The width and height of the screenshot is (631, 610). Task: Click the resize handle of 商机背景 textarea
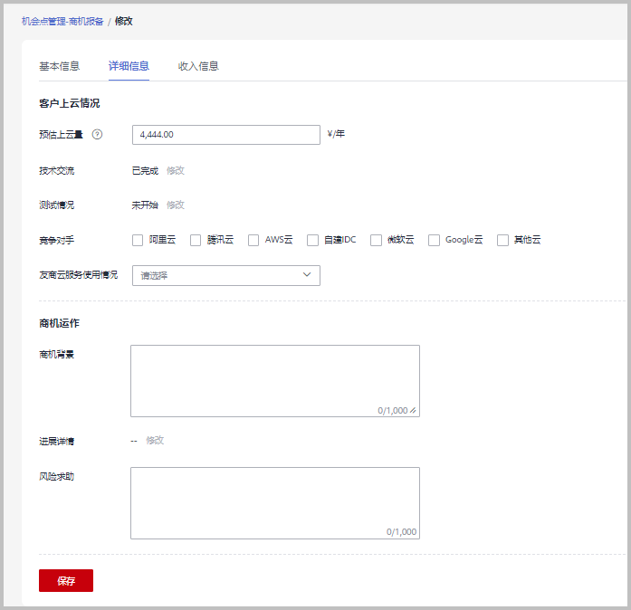414,410
